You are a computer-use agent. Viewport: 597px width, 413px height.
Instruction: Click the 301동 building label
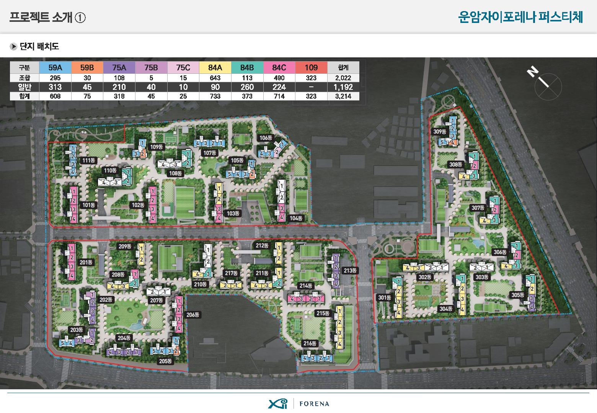pyautogui.click(x=385, y=297)
